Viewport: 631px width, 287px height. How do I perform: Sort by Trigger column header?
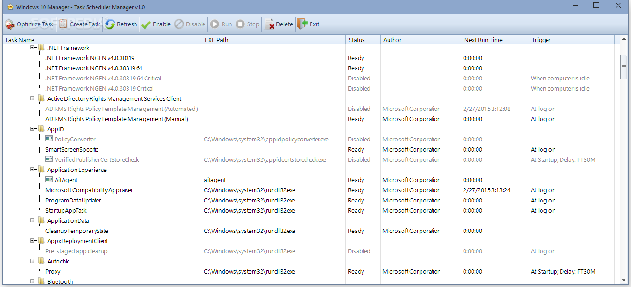tap(572, 40)
